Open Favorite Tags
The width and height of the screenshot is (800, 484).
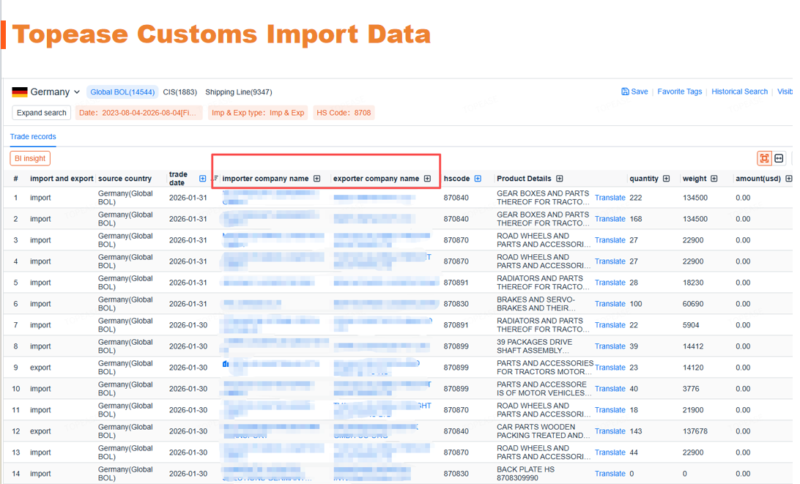click(680, 92)
